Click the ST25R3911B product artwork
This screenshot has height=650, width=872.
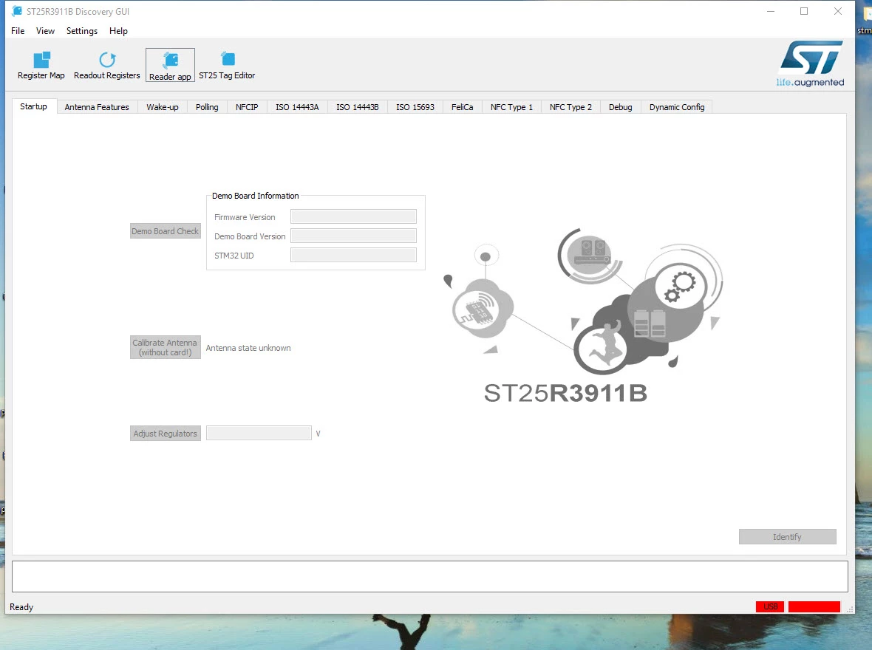point(582,316)
